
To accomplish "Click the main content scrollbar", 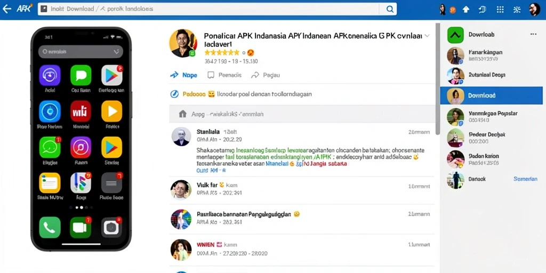I will 437,78.
